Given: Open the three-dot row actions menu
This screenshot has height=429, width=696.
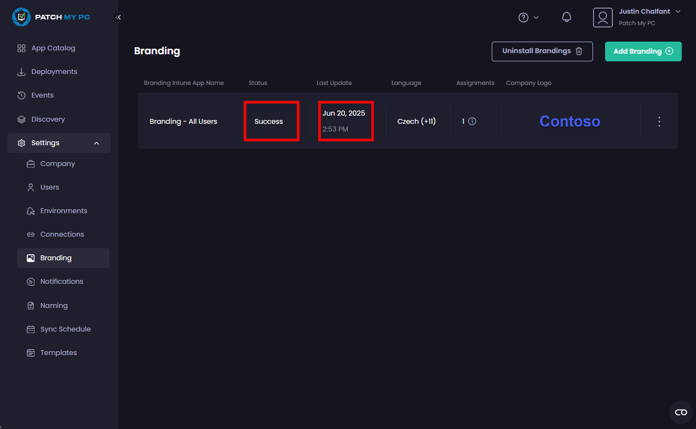Looking at the screenshot, I should [659, 122].
